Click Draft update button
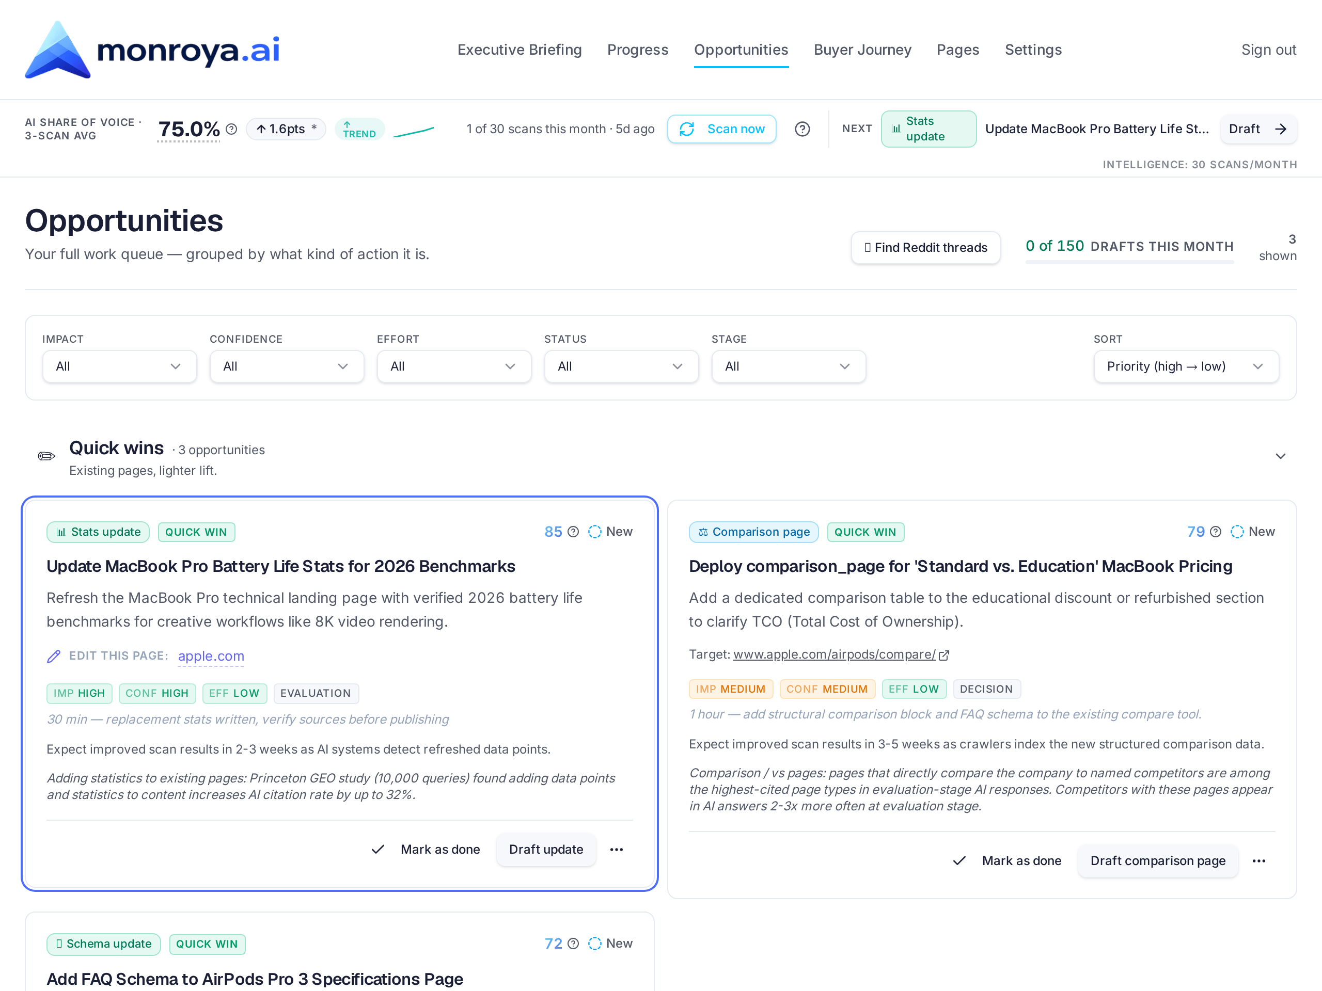This screenshot has width=1322, height=991. (546, 850)
